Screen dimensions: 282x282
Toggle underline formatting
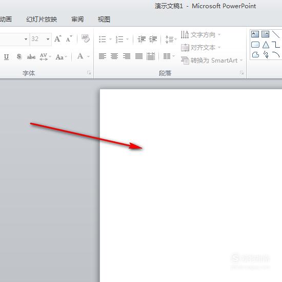pos(7,57)
